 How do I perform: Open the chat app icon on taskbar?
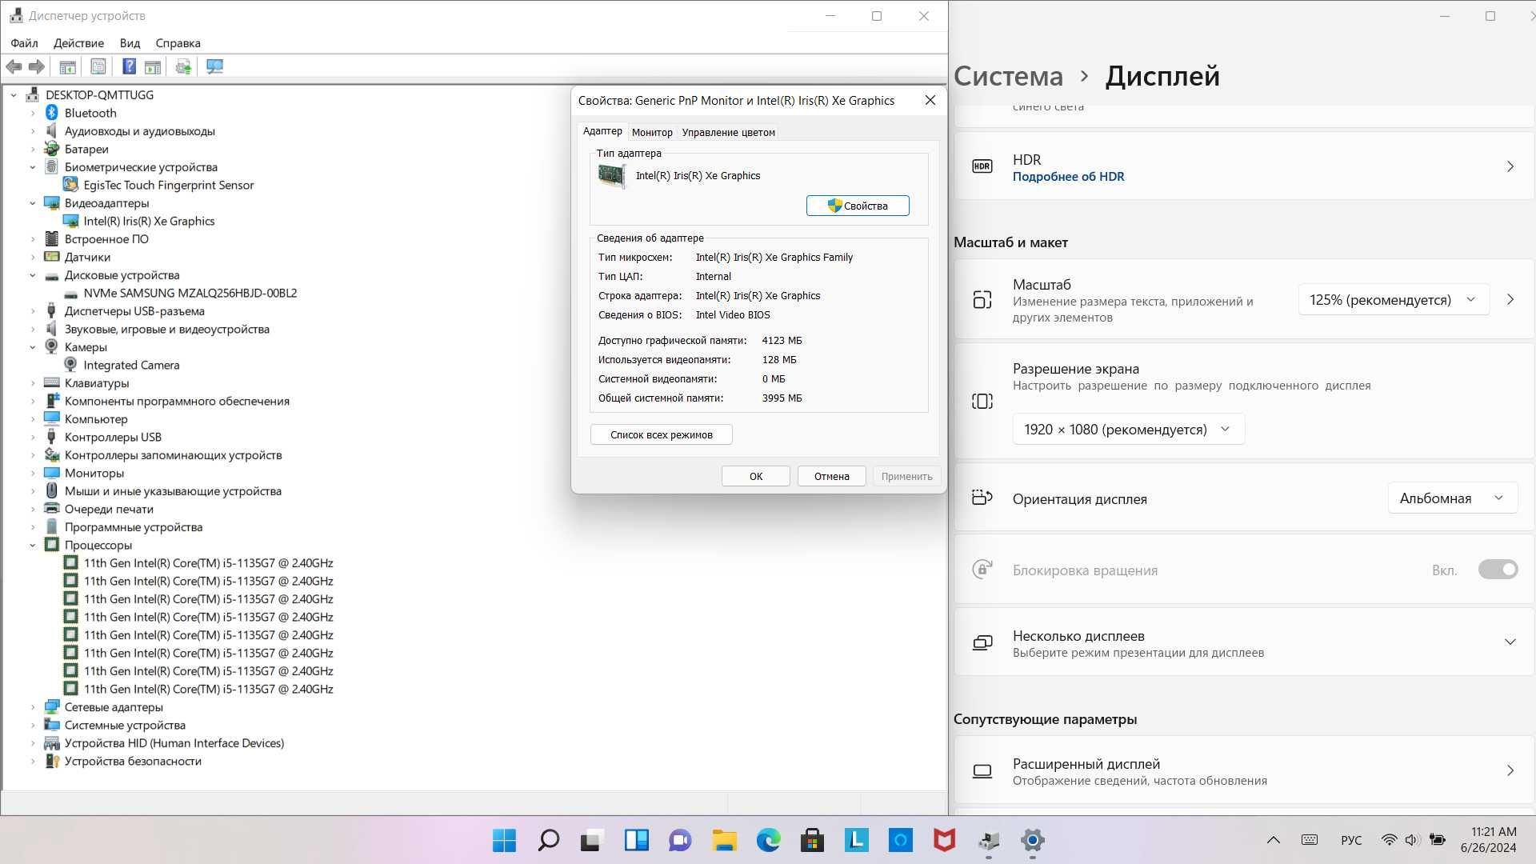(x=681, y=840)
